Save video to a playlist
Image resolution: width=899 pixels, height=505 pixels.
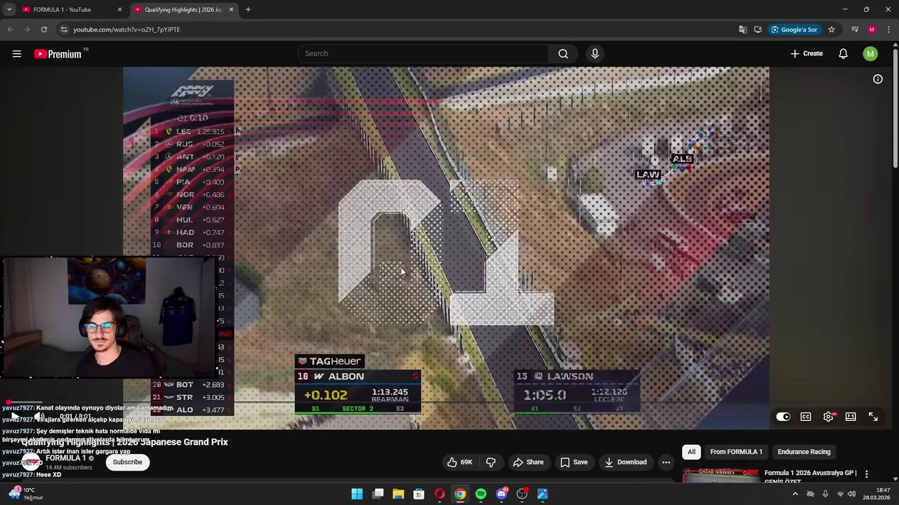click(574, 462)
